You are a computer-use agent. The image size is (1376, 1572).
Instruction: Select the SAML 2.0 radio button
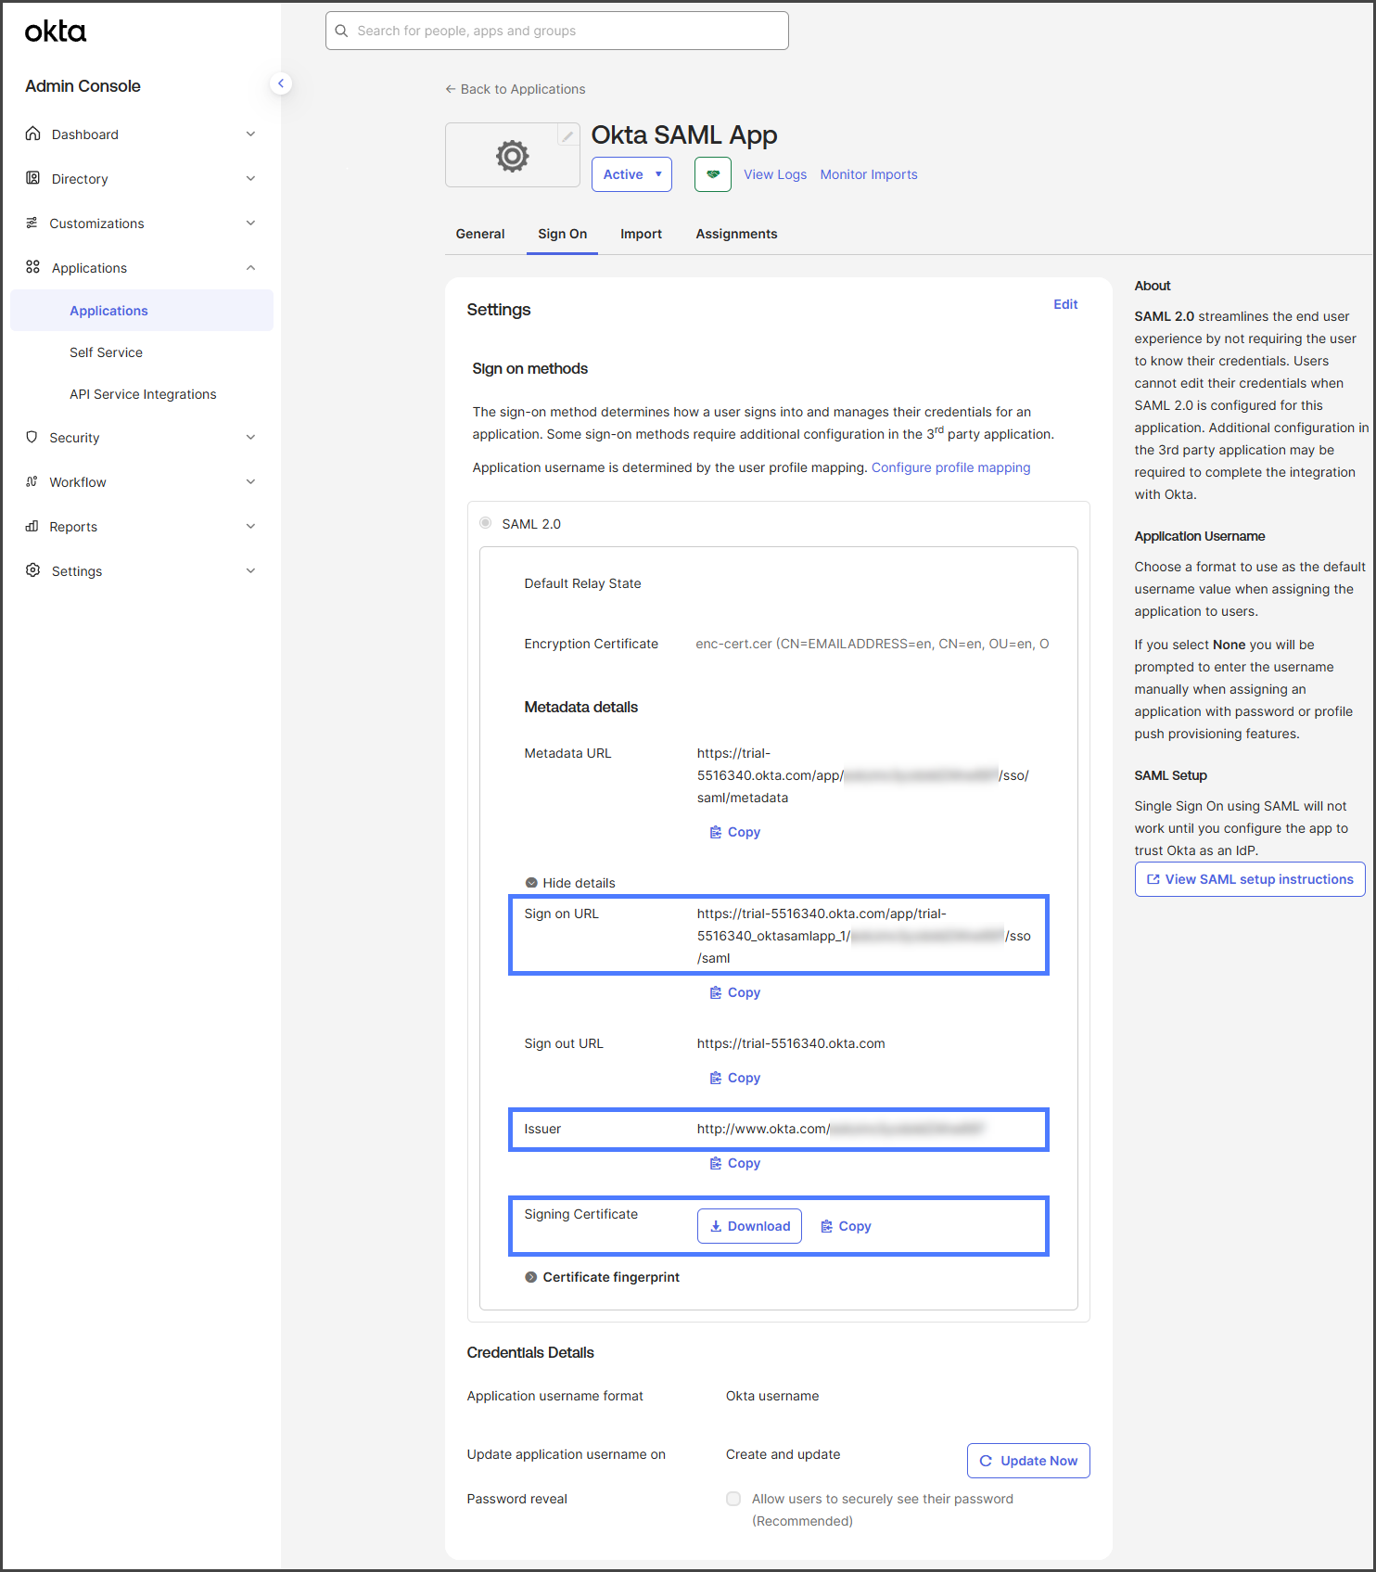click(486, 523)
